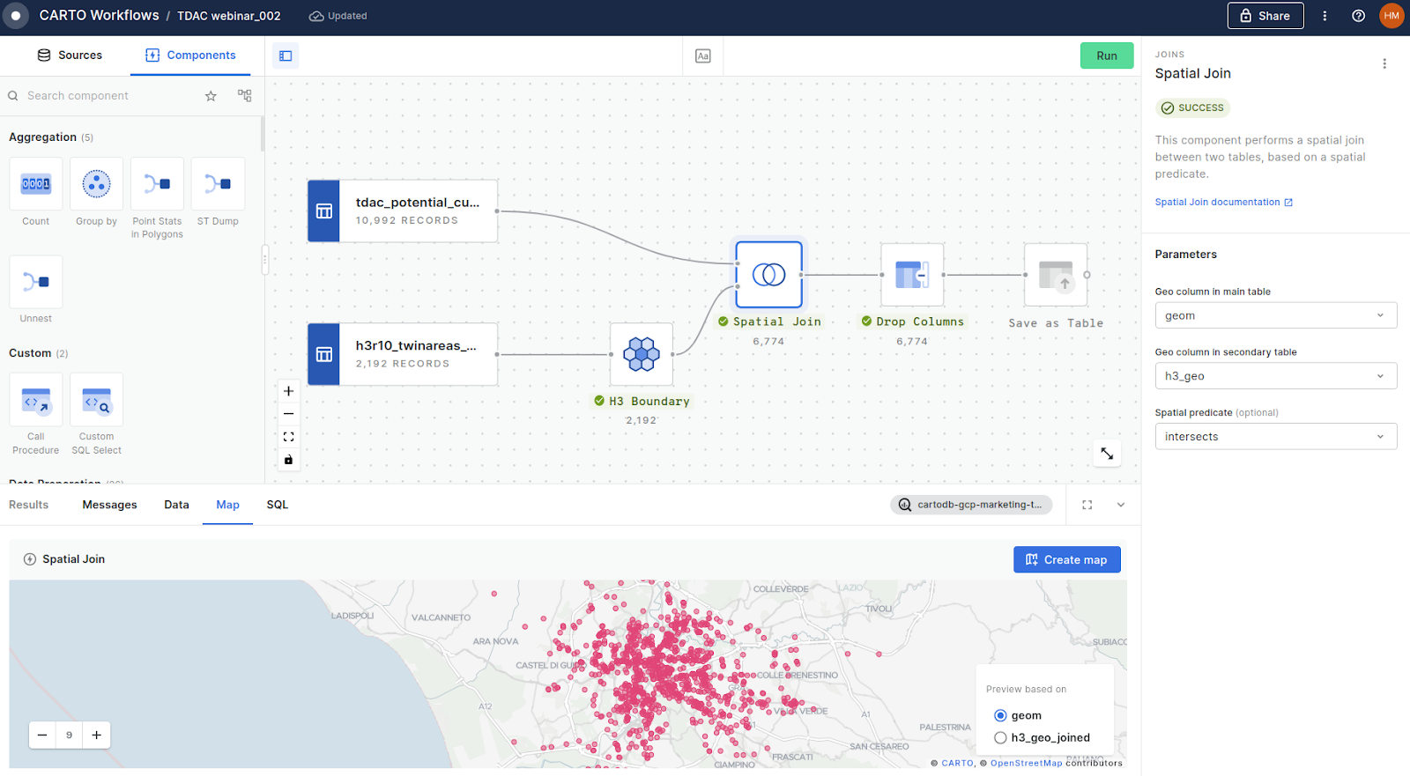Open the Components tab

click(190, 55)
